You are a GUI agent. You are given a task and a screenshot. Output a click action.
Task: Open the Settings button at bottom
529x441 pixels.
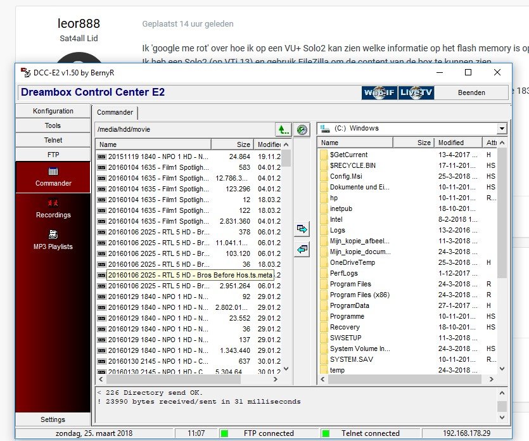(x=53, y=419)
